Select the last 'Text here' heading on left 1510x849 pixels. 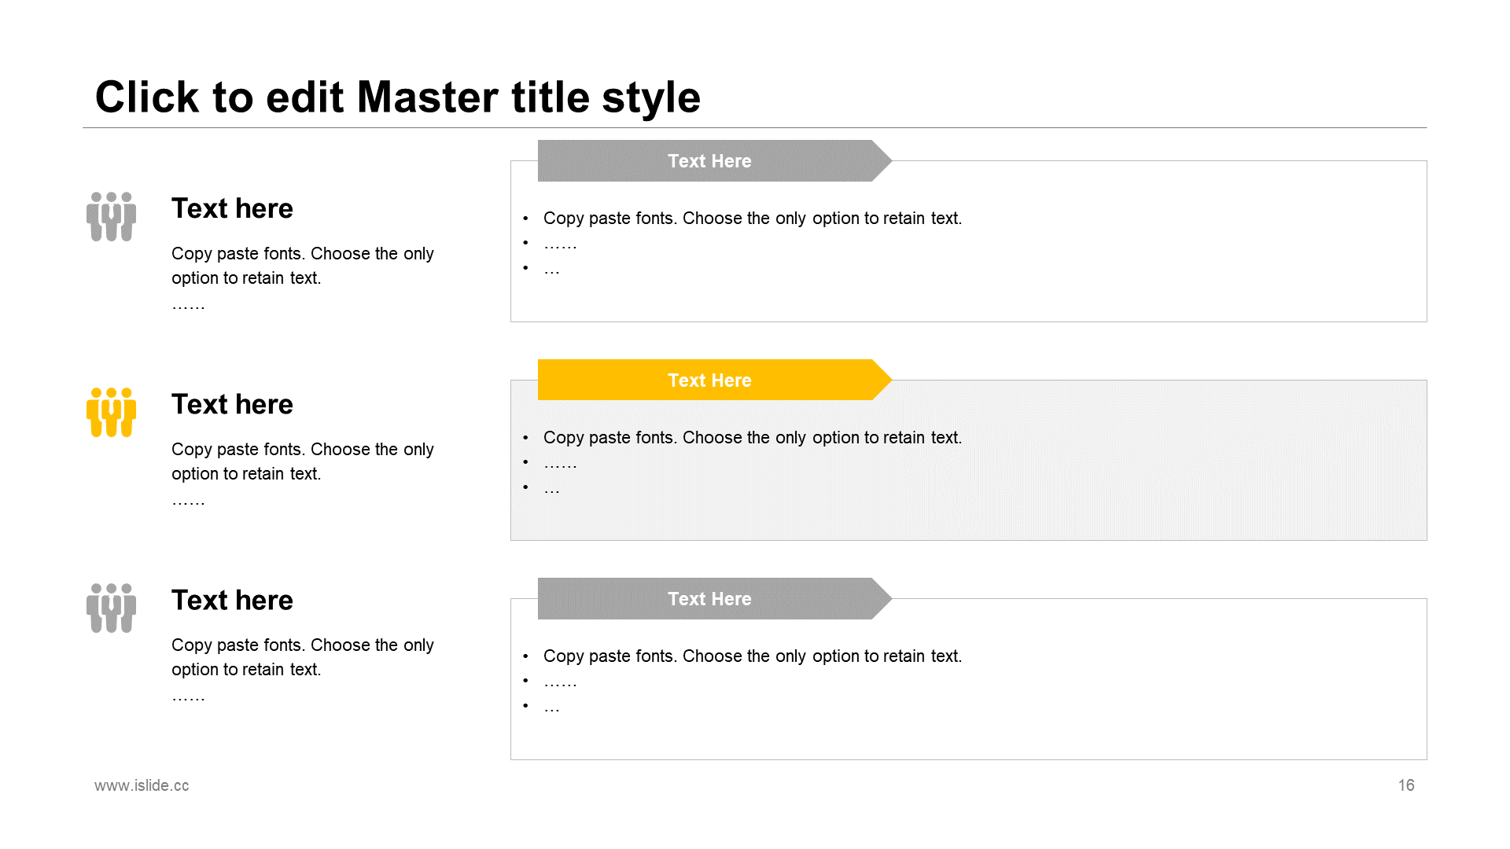tap(232, 600)
